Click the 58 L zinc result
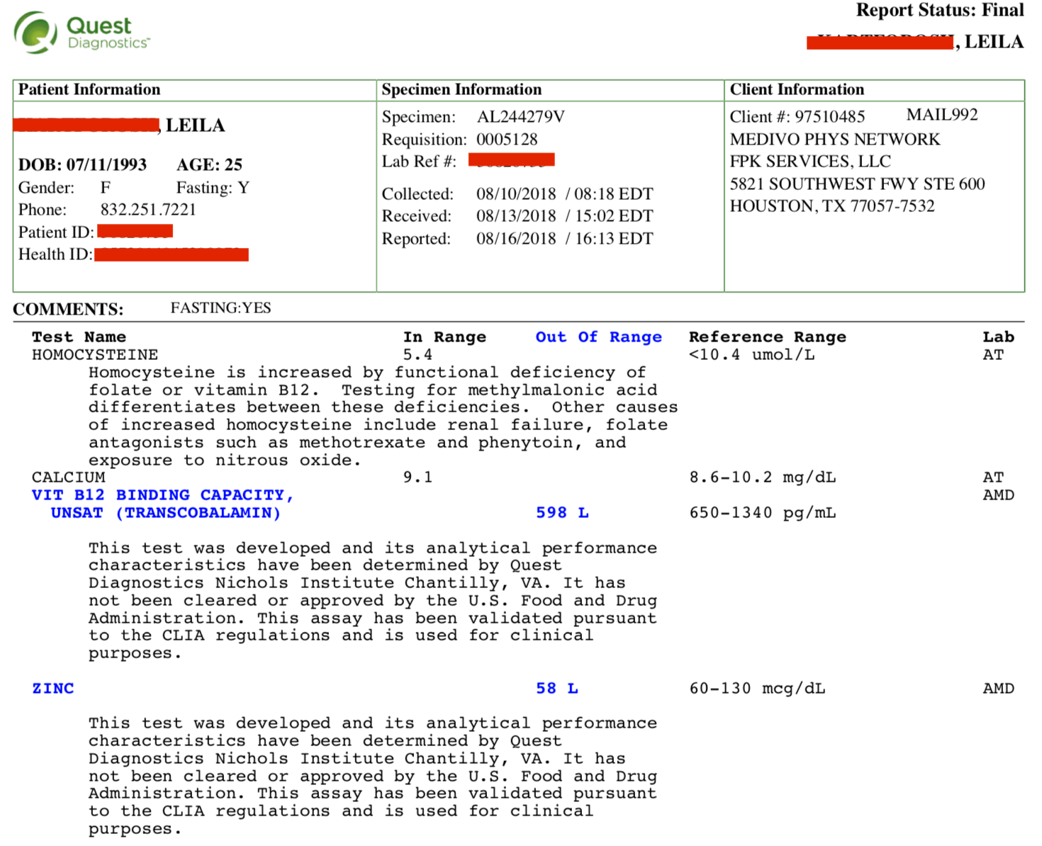The height and width of the screenshot is (846, 1042). pos(557,689)
